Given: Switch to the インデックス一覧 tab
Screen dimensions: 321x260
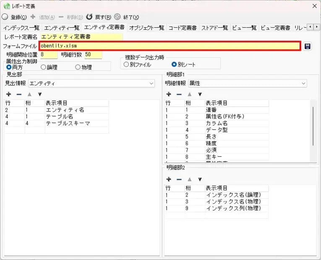Looking at the screenshot, I should point(21,28).
